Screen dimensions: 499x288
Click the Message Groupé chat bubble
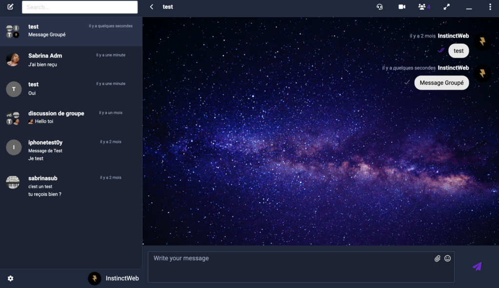[x=441, y=83]
